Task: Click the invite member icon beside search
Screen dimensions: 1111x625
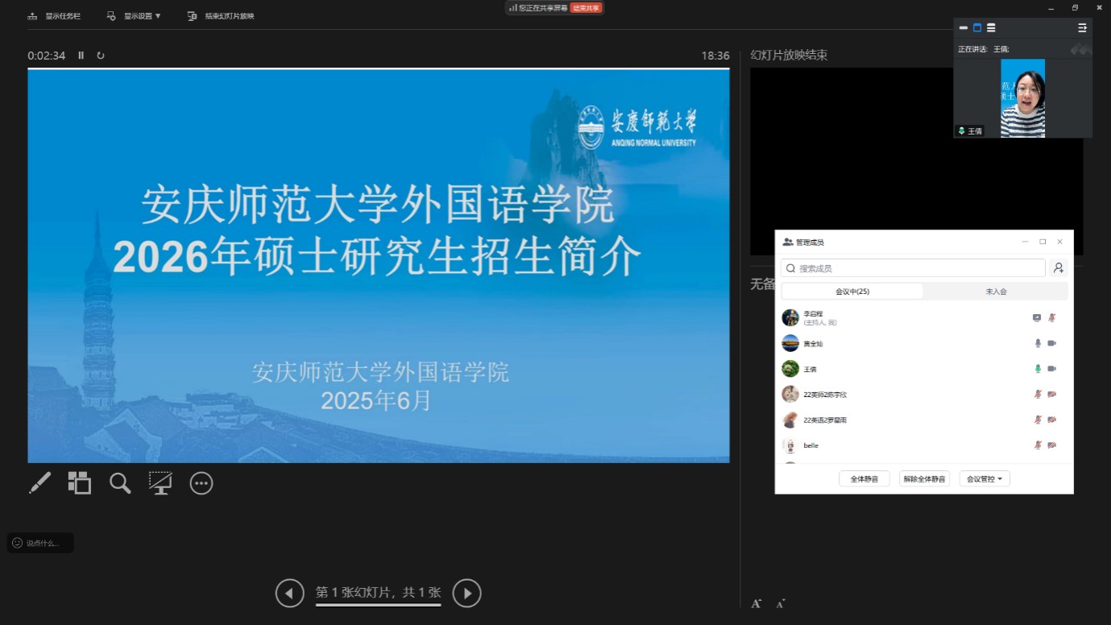Action: 1059,268
